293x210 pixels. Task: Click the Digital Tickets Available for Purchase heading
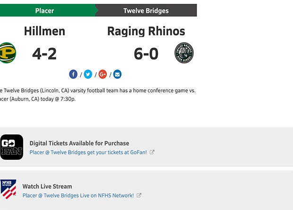[x=79, y=143]
